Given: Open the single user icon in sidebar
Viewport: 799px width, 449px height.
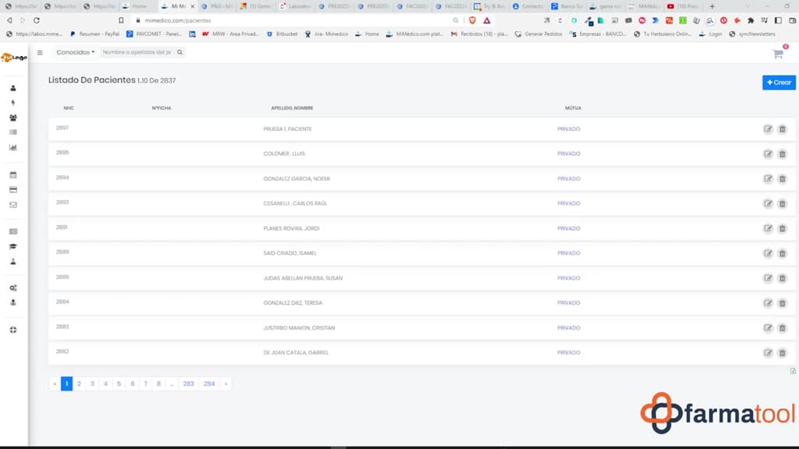Looking at the screenshot, I should [13, 88].
